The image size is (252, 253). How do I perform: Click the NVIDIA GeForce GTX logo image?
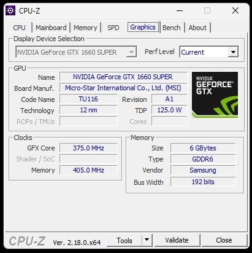tap(215, 95)
